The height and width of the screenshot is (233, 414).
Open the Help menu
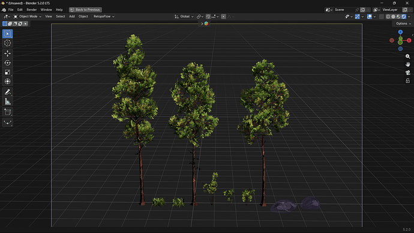[x=59, y=10]
